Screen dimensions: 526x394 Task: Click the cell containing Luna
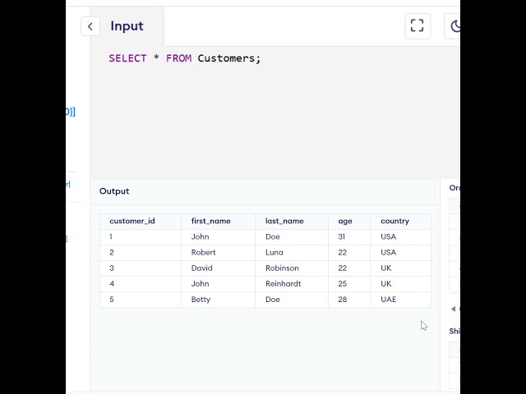[x=292, y=253]
